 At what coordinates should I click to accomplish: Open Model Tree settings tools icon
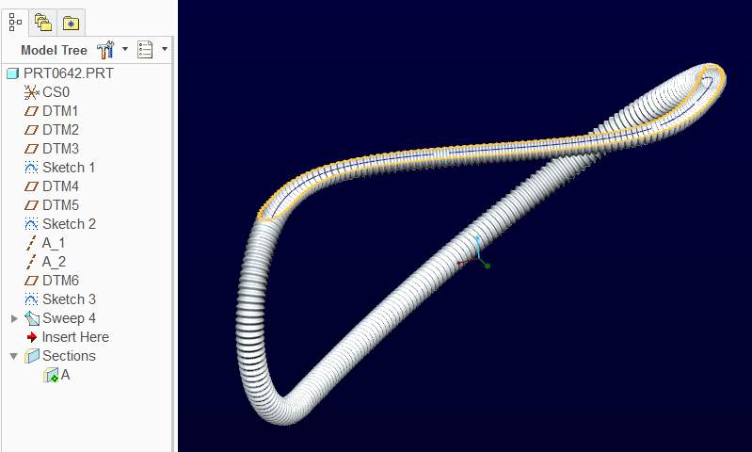105,49
